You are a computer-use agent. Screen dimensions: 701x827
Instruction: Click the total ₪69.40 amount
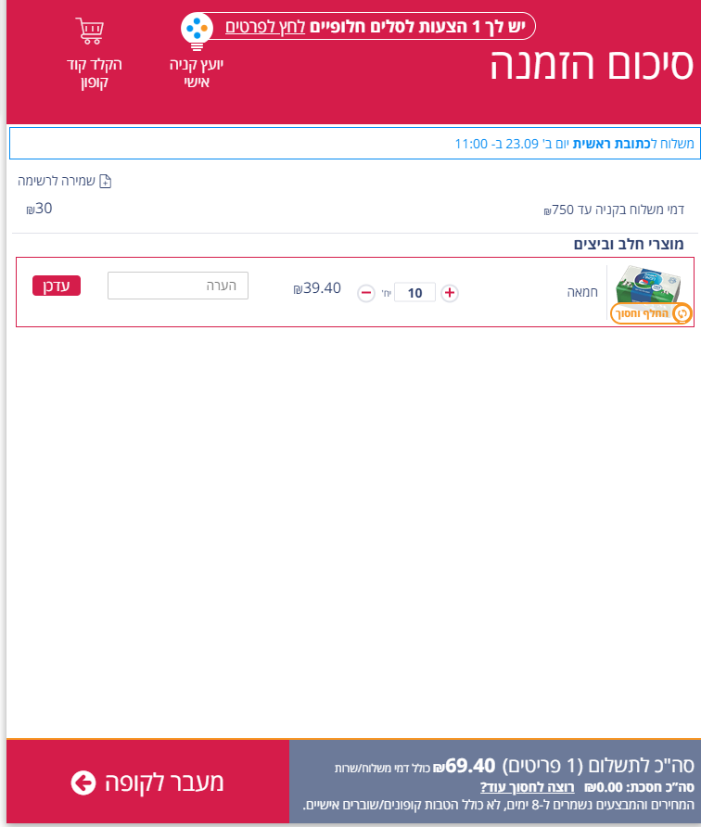[465, 766]
